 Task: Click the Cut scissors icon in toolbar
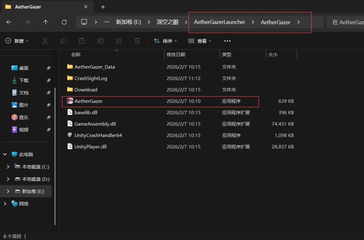45,41
